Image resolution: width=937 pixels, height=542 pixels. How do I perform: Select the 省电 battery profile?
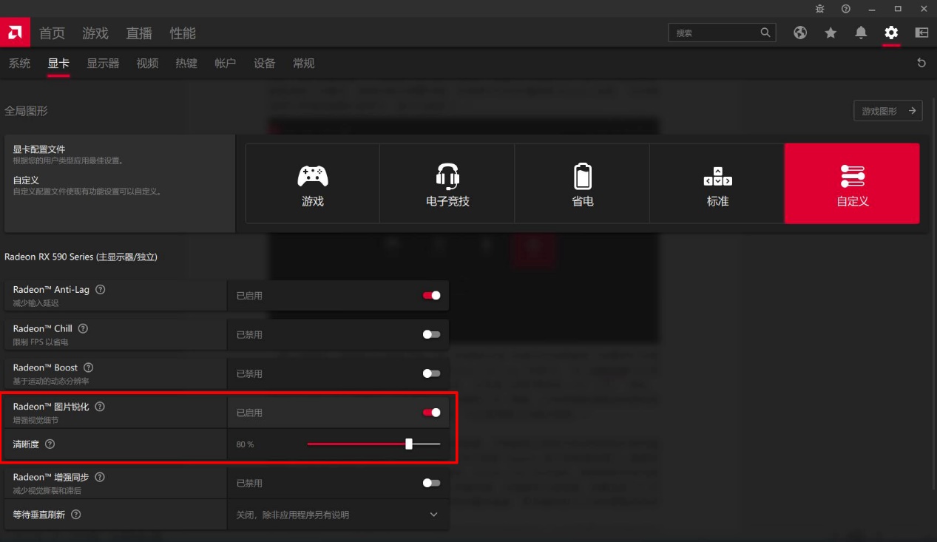pyautogui.click(x=582, y=183)
